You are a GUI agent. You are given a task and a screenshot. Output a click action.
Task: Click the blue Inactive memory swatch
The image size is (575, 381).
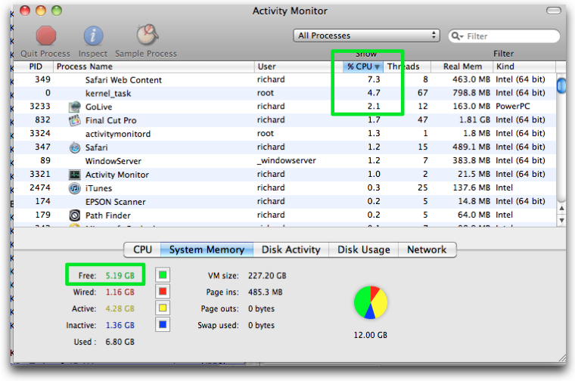(x=163, y=324)
